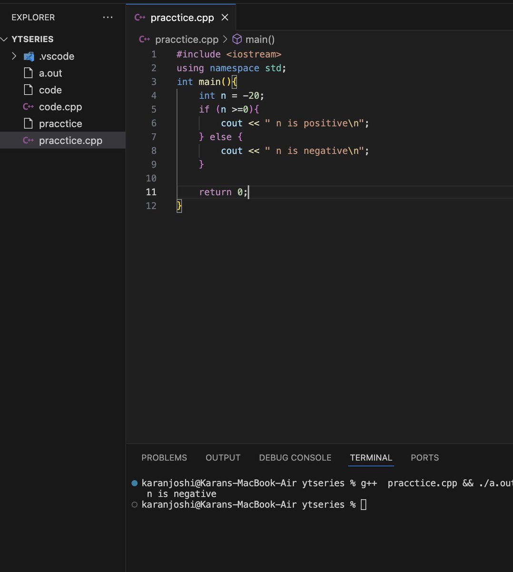Click the hollow circle prompt marker in terminal
The height and width of the screenshot is (572, 513).
pyautogui.click(x=135, y=504)
